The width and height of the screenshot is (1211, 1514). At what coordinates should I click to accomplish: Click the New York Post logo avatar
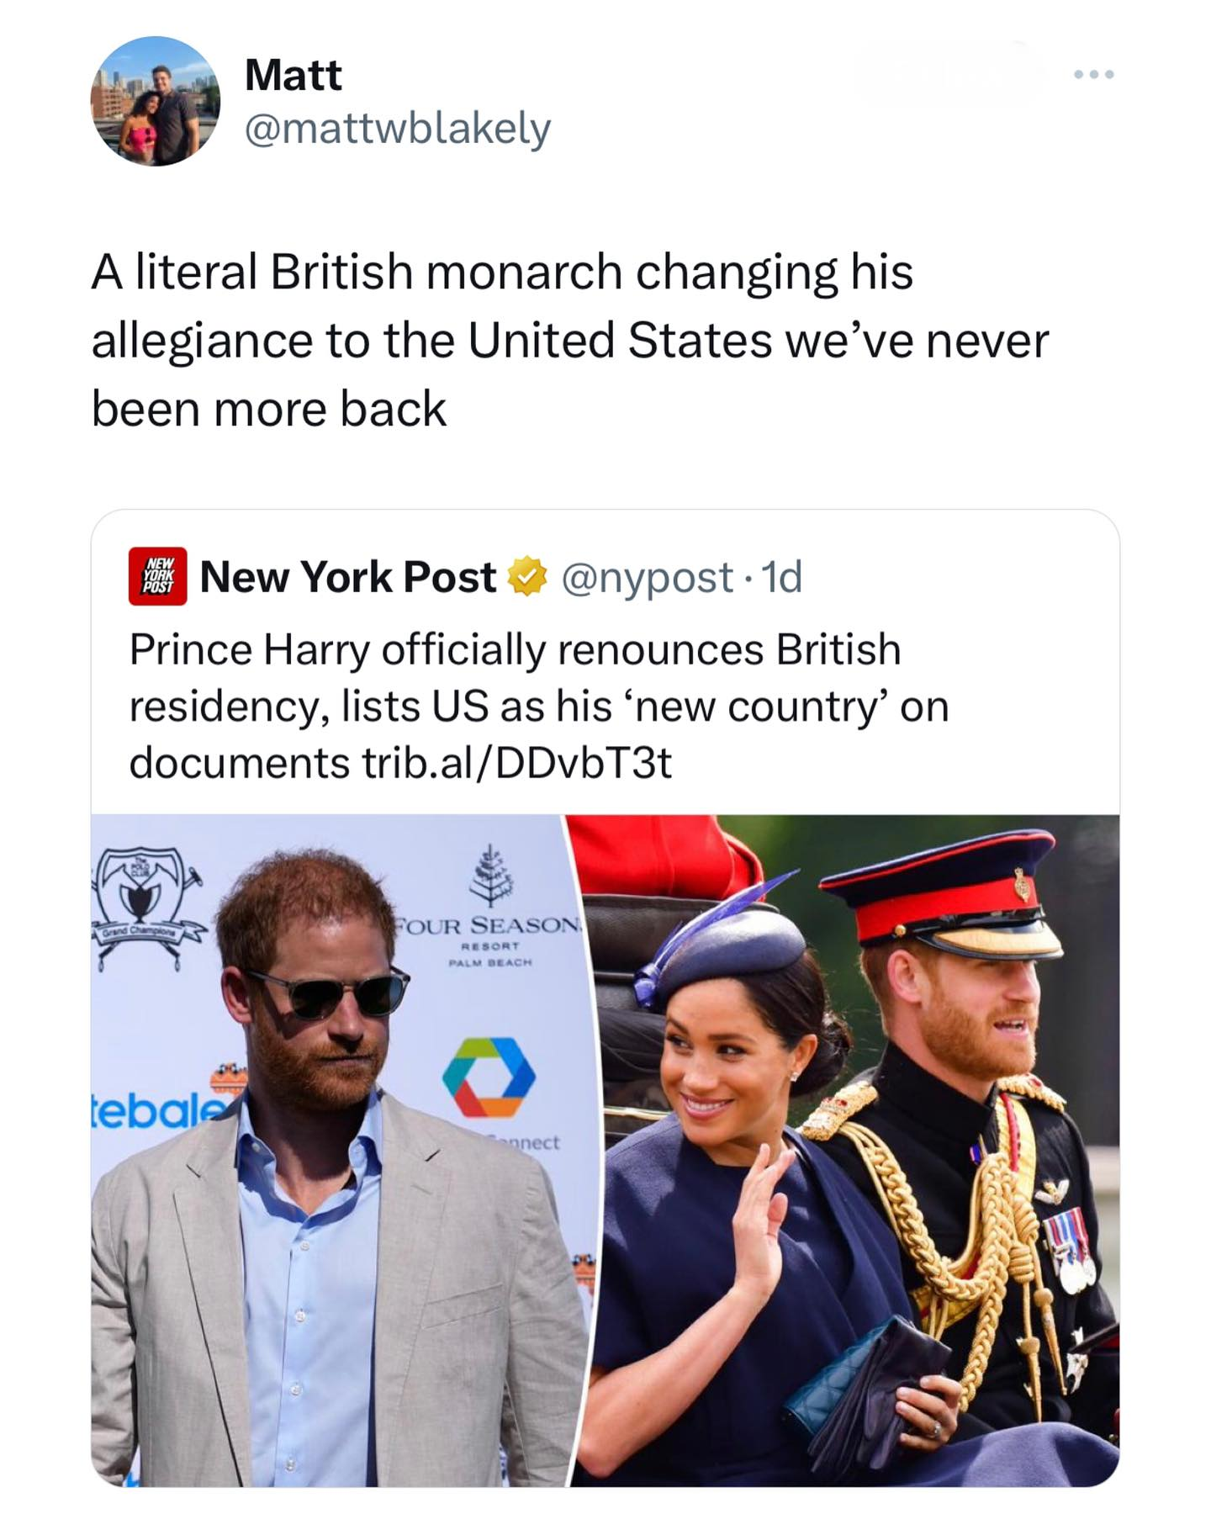coord(157,577)
